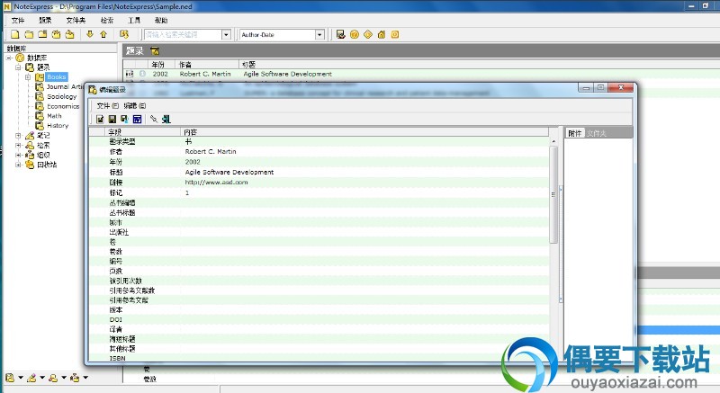Click the yellow up-arrow icon in main toolbar
Viewport: 720px width, 393px height.
click(103, 34)
